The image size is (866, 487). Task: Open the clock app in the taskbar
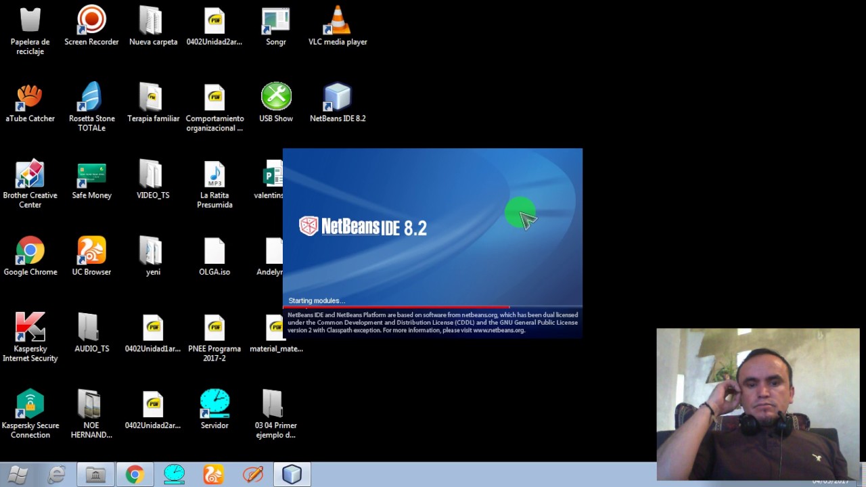pos(174,475)
